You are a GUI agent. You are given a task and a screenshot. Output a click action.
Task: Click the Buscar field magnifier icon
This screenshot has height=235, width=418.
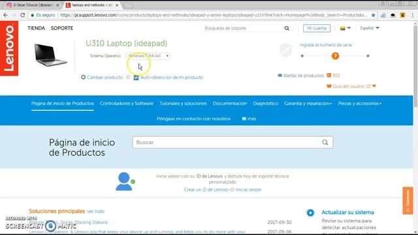[325, 142]
